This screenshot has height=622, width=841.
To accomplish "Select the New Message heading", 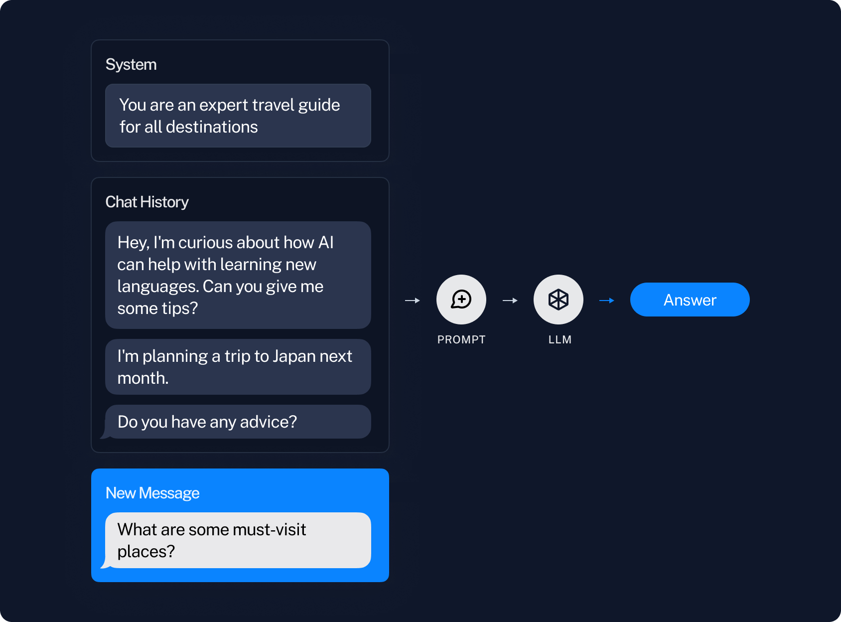I will pos(152,493).
